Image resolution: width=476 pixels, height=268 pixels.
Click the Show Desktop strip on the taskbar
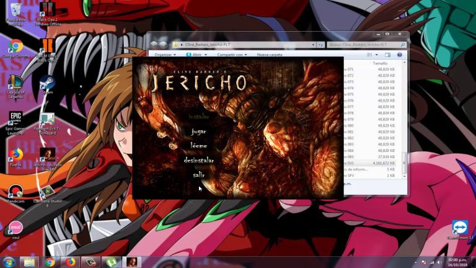point(474,262)
